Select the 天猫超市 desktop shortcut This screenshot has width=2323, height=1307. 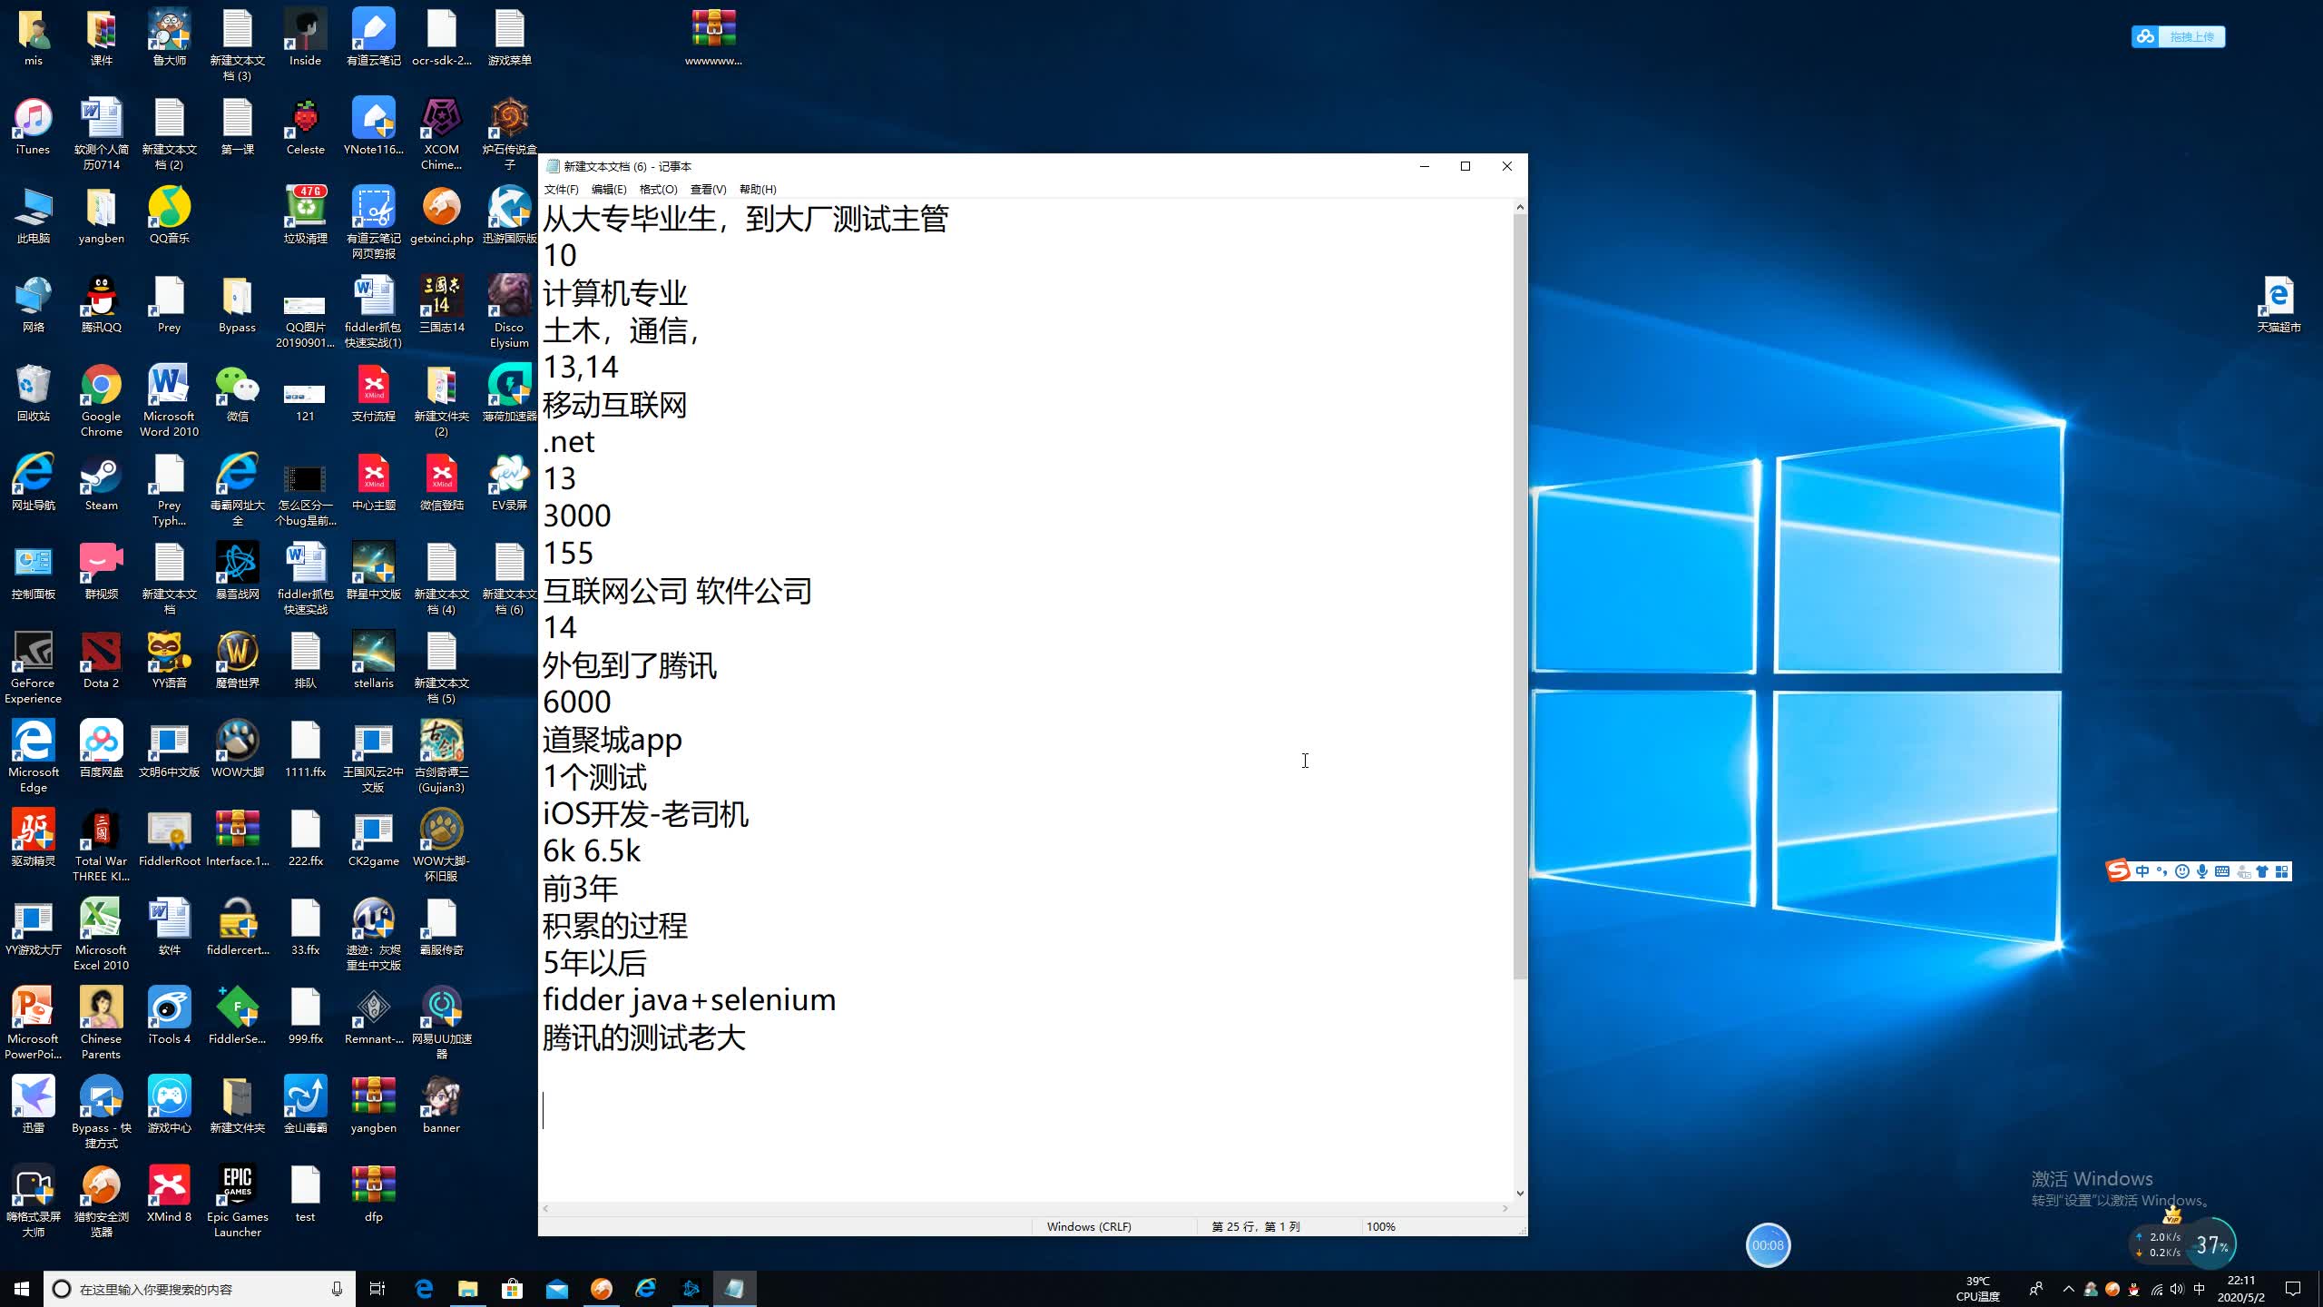pos(2279,305)
